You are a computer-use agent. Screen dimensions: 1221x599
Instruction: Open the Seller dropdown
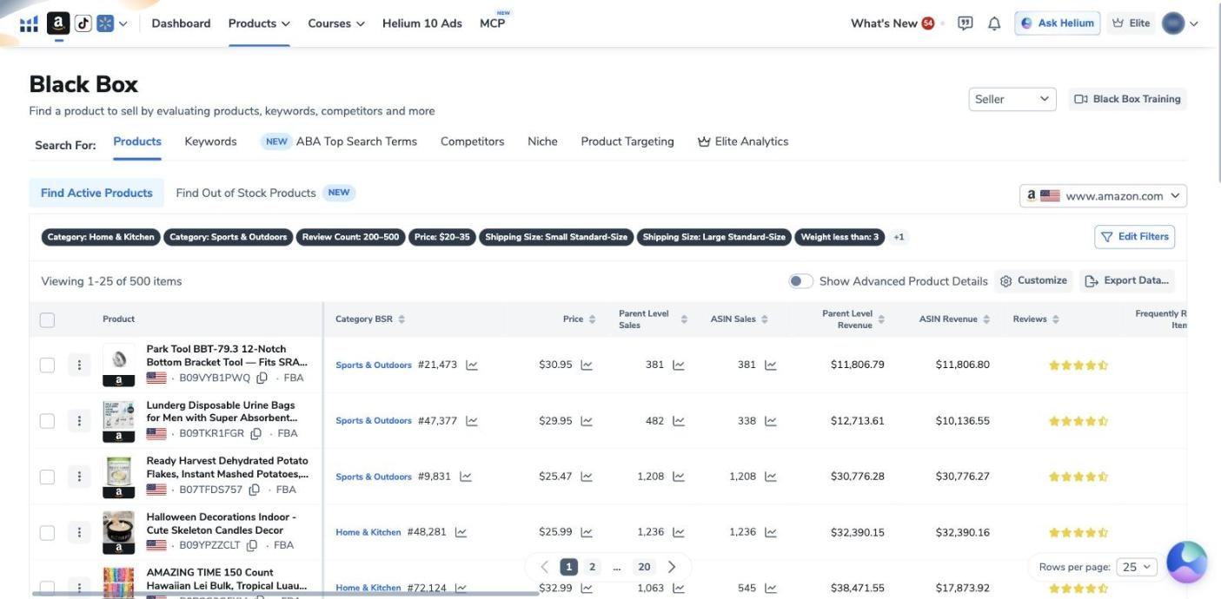[1012, 99]
